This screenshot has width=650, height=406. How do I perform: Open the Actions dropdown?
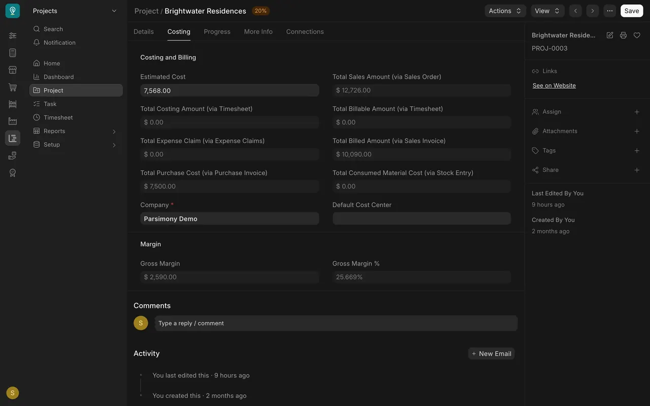coord(505,11)
